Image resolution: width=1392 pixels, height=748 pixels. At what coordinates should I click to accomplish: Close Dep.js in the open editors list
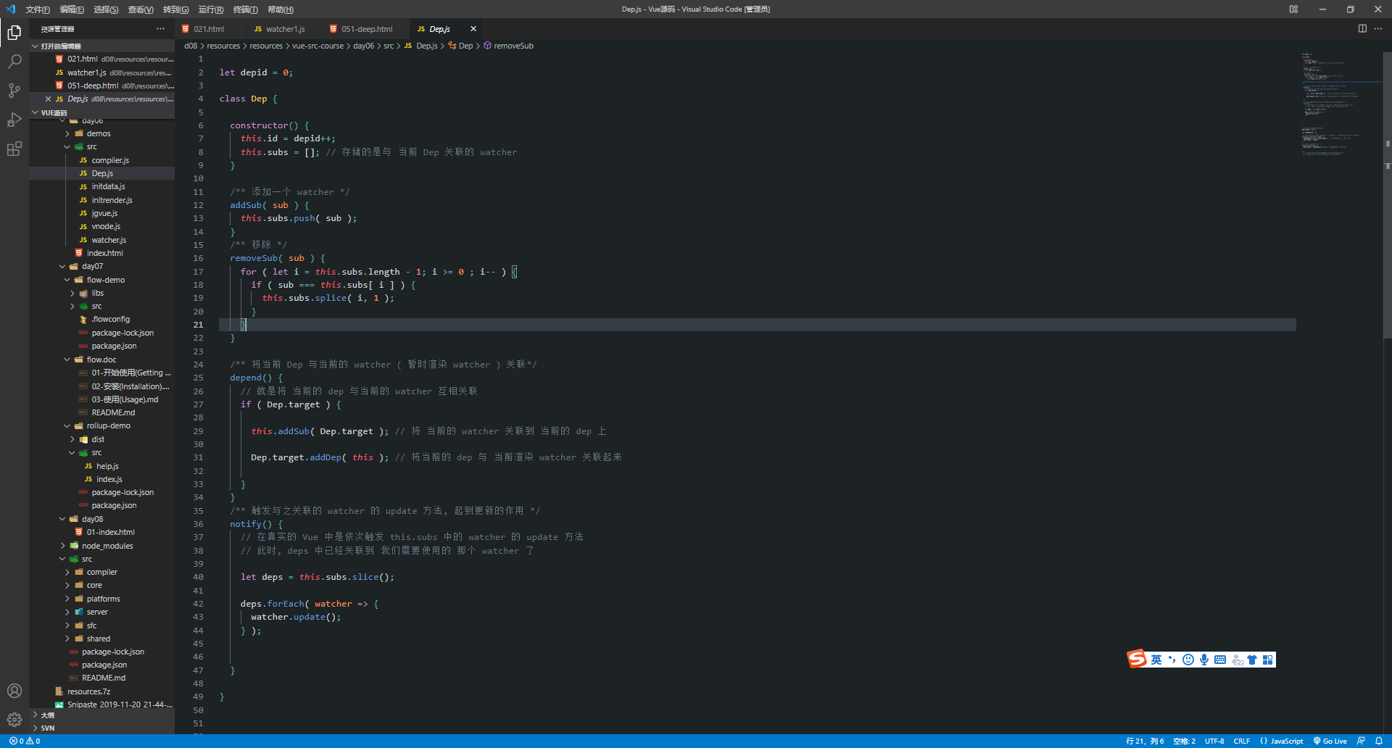[48, 99]
